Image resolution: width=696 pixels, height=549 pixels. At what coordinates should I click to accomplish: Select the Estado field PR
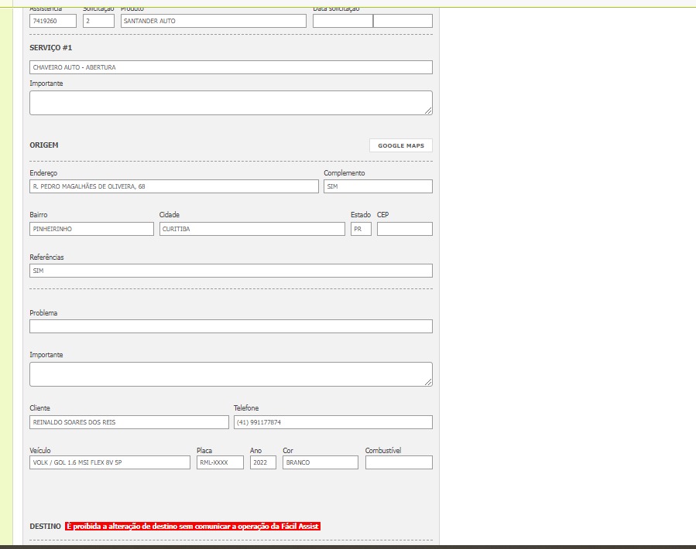pos(361,229)
